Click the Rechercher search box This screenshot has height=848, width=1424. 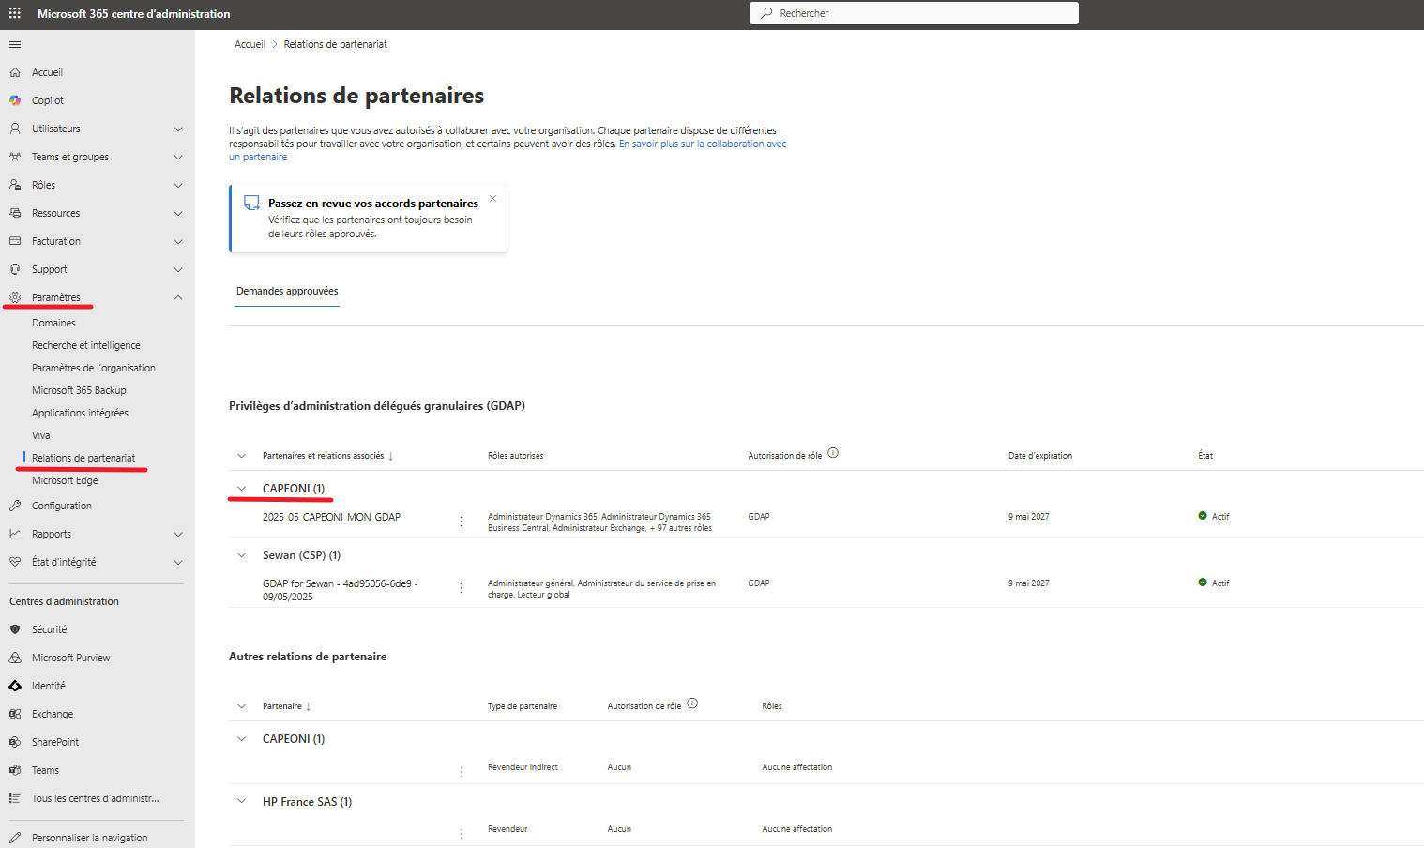pyautogui.click(x=914, y=13)
